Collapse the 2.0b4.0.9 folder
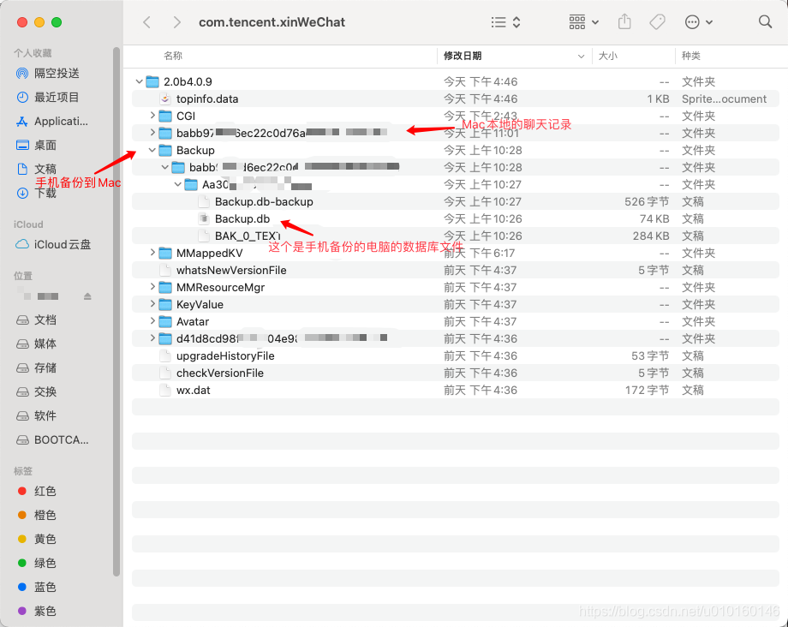The image size is (788, 627). [140, 81]
